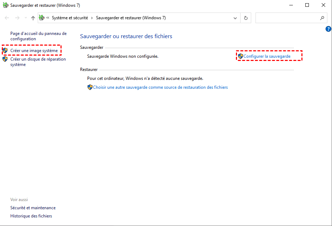Open the Système et sécurité breadcrumb
The width and height of the screenshot is (332, 226).
pyautogui.click(x=70, y=18)
